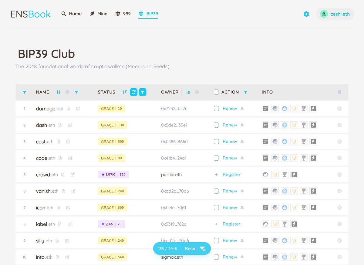Image resolution: width=364 pixels, height=265 pixels.
Task: Open the settings gear icon
Action: [x=306, y=14]
